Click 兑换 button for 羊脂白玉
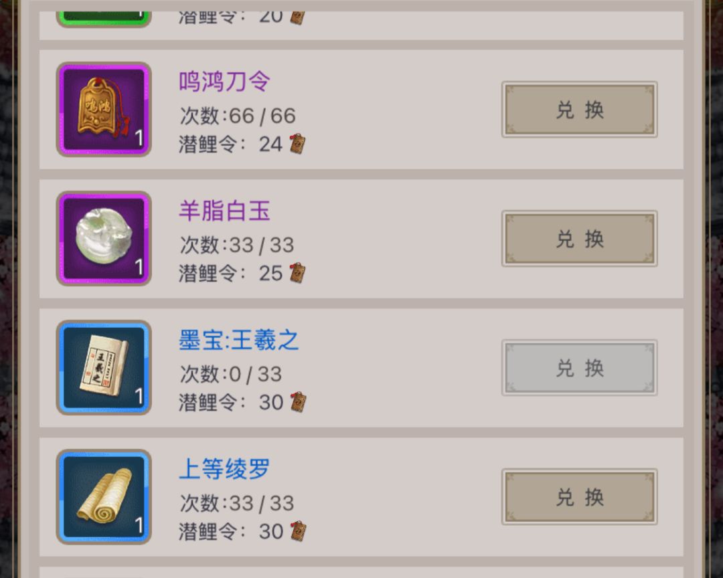The image size is (723, 578). (580, 239)
